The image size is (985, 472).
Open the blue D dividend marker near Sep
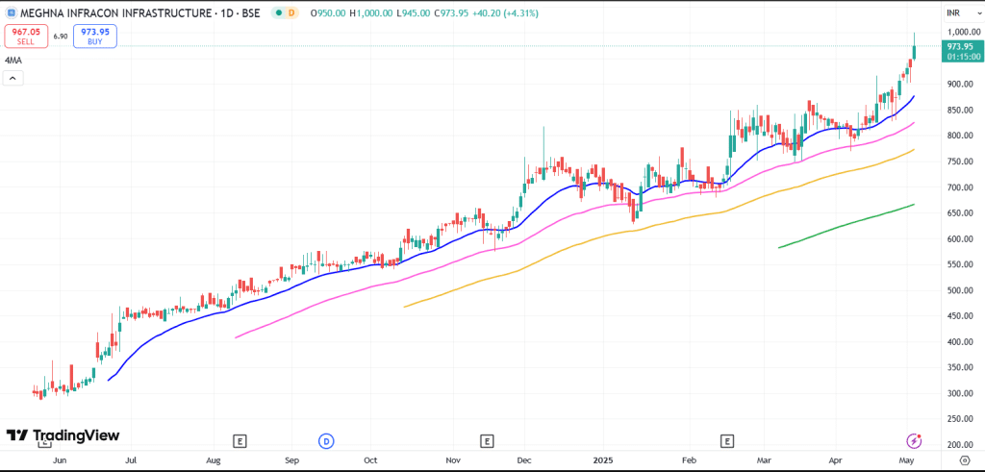[326, 441]
